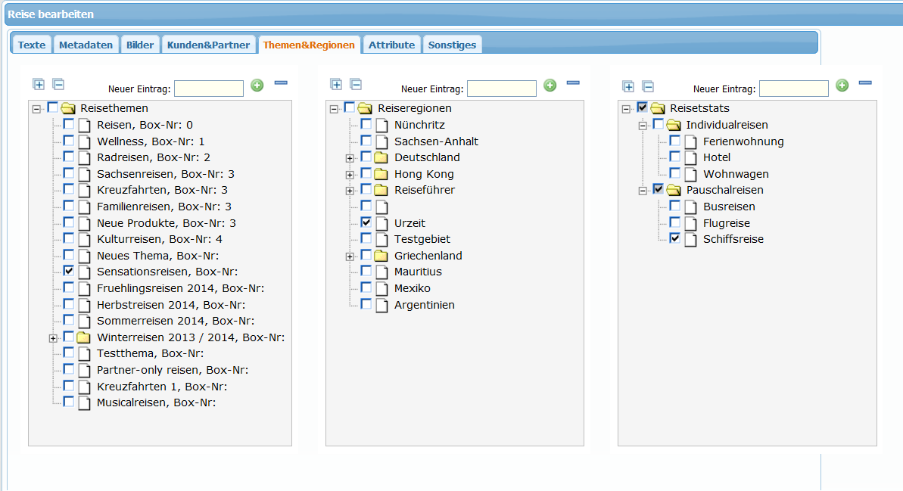
Task: Click expand-all icon above Reisetstats tree
Action: tap(628, 86)
